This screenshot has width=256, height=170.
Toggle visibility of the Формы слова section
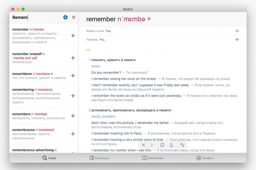(x=237, y=31)
